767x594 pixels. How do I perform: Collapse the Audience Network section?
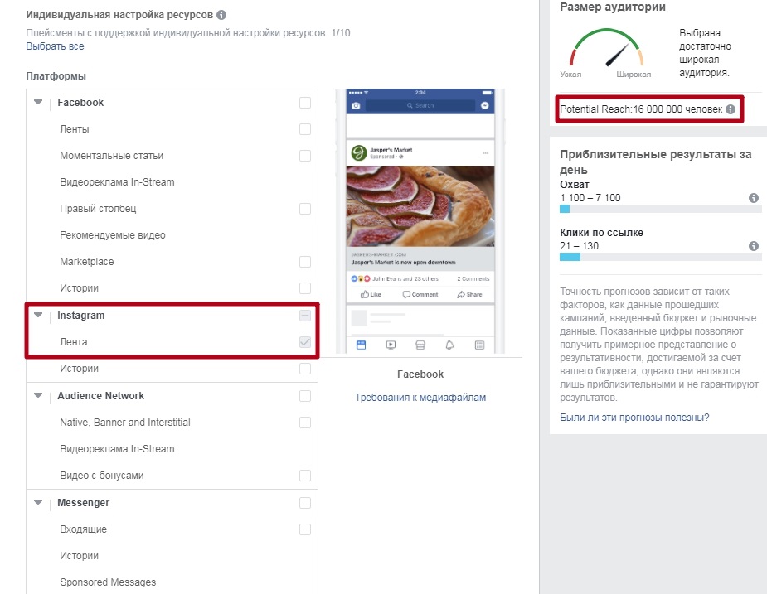click(x=38, y=396)
